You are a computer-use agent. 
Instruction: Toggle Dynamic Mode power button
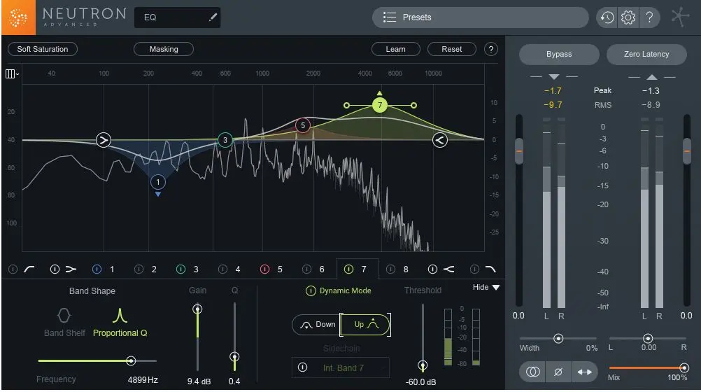pyautogui.click(x=311, y=290)
